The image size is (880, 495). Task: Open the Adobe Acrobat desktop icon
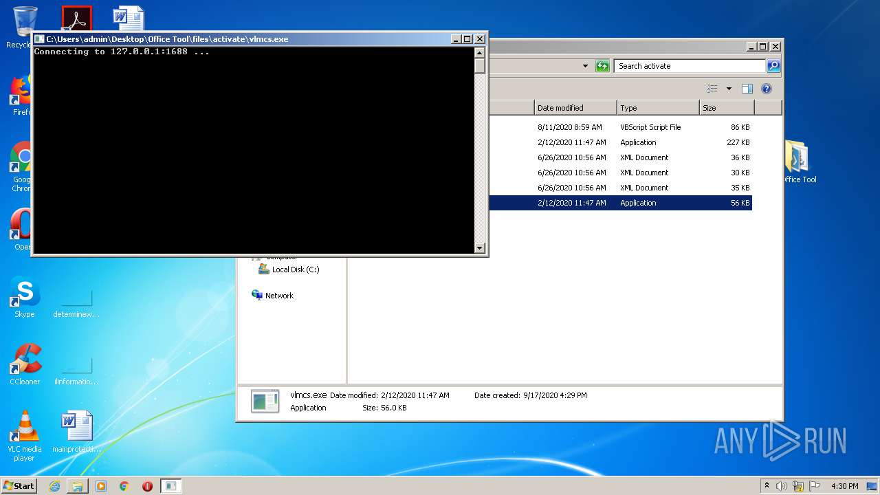[76, 19]
